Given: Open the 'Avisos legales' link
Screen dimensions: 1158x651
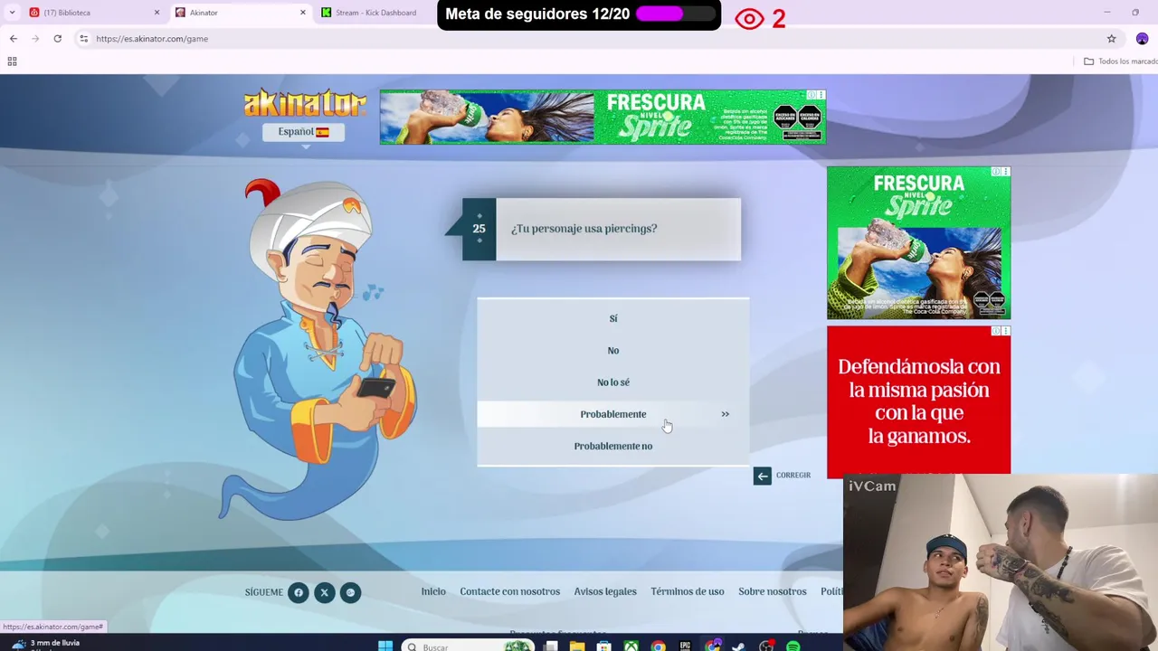Looking at the screenshot, I should (605, 591).
